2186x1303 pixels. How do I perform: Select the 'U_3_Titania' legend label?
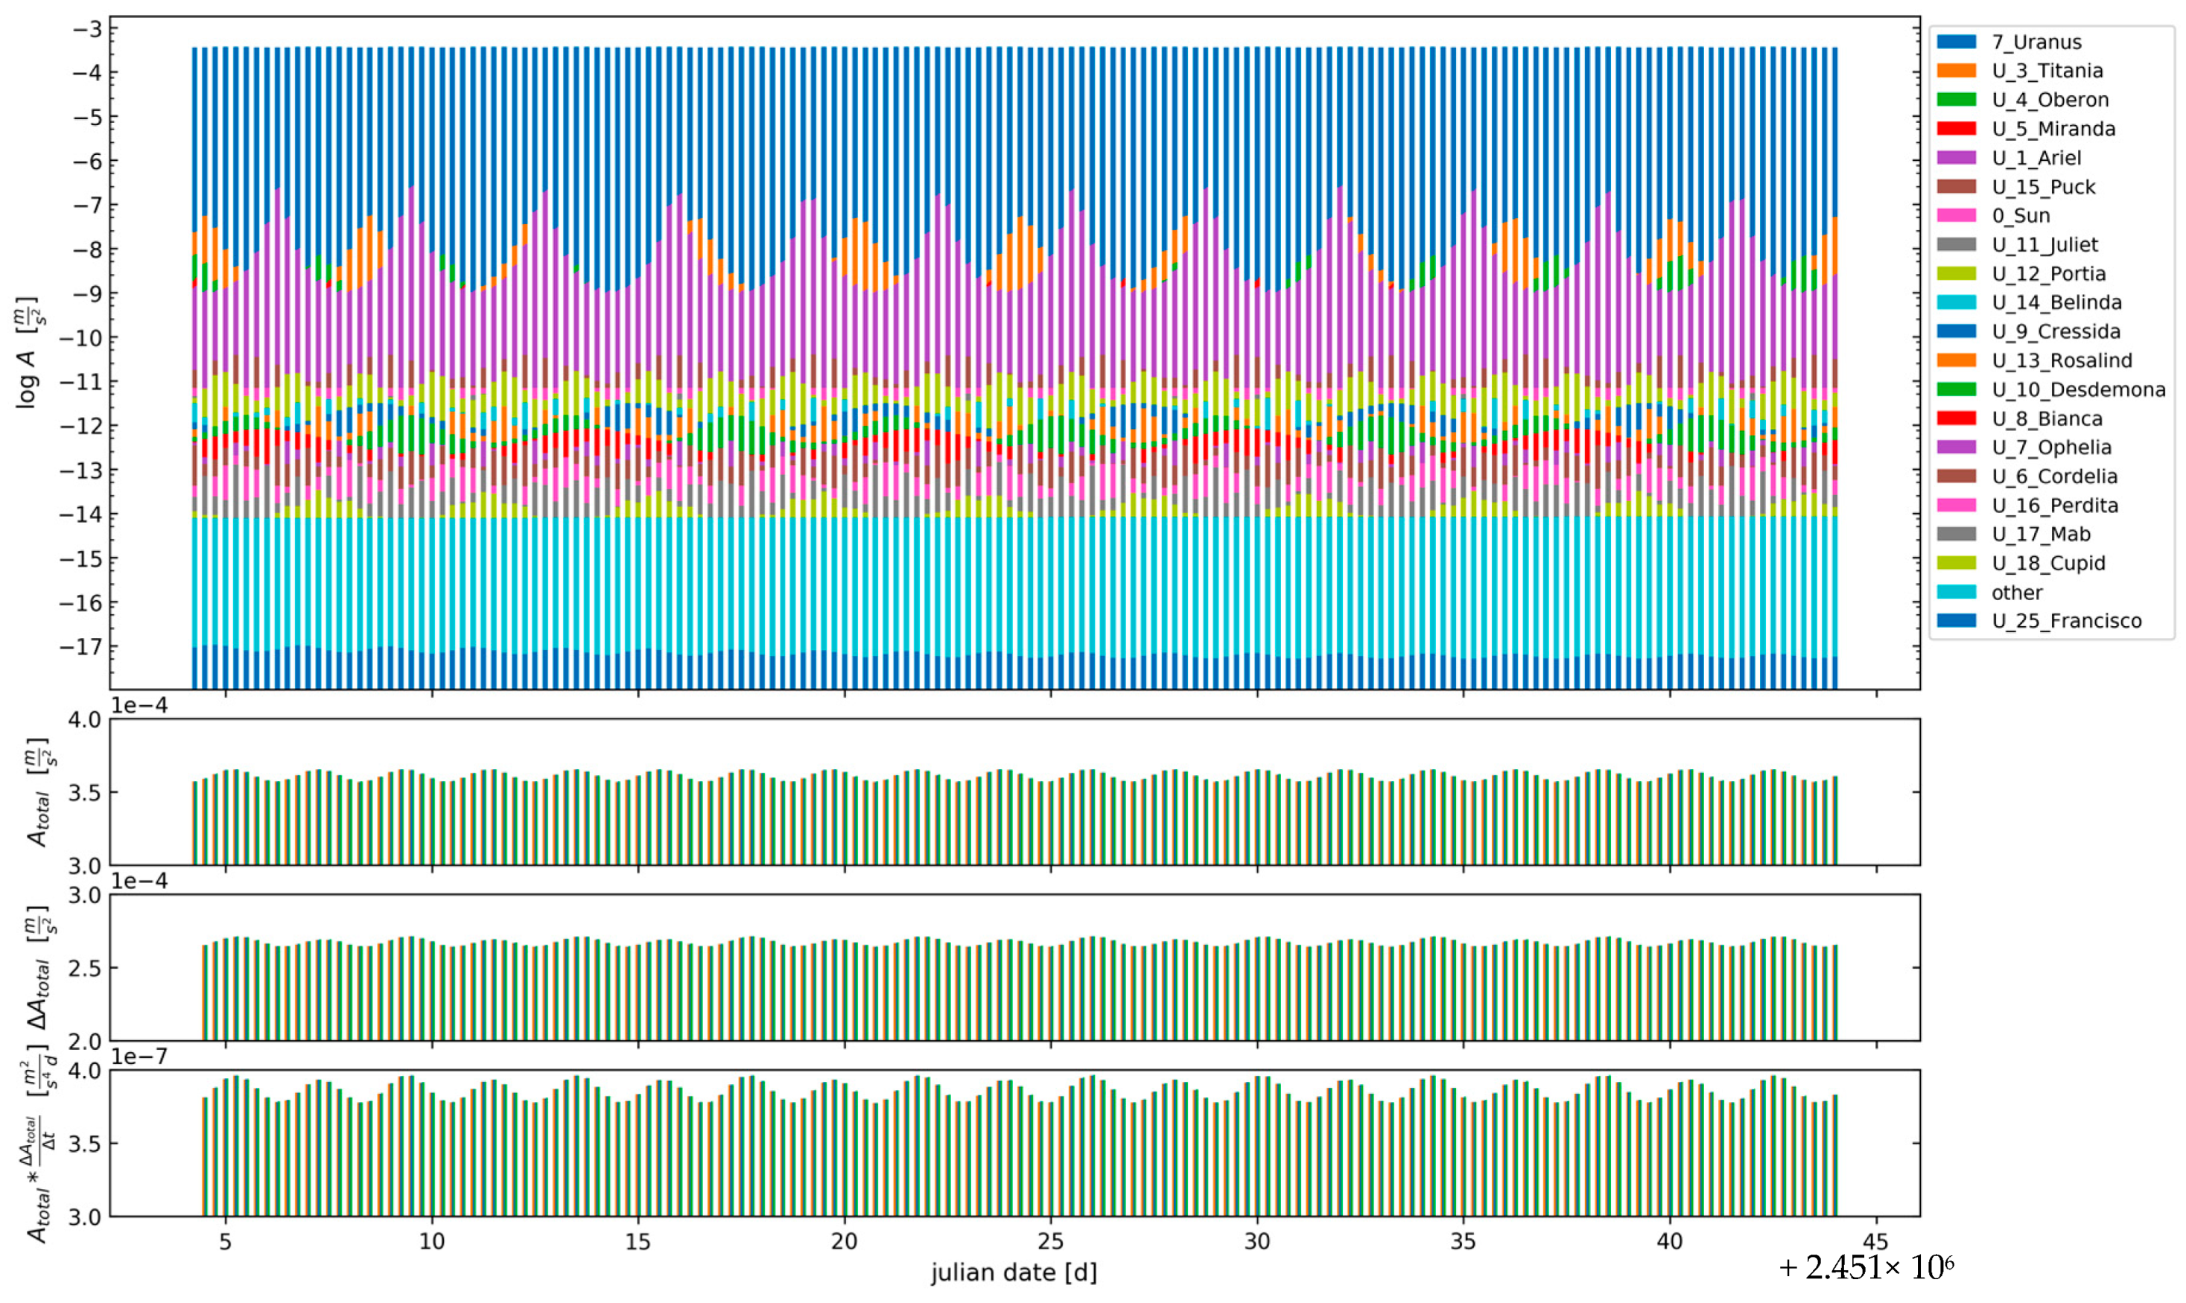[2047, 71]
